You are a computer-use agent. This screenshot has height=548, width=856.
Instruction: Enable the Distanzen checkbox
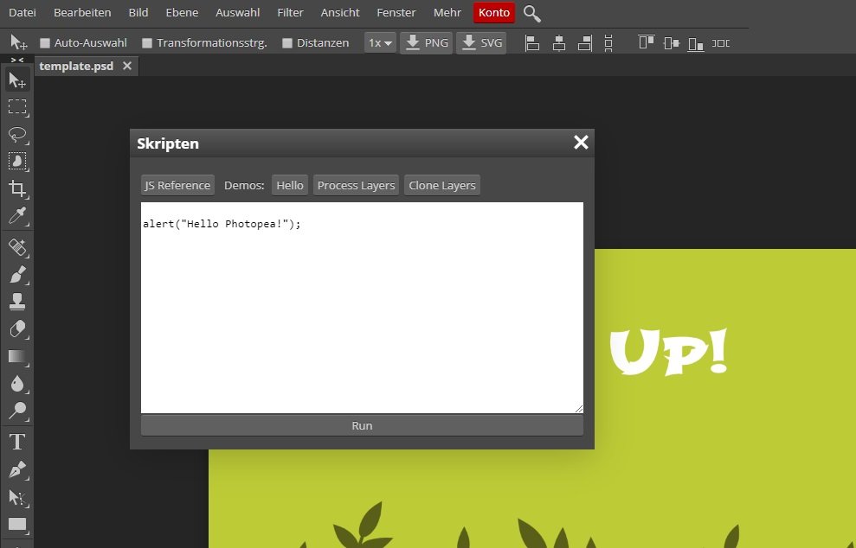[287, 43]
